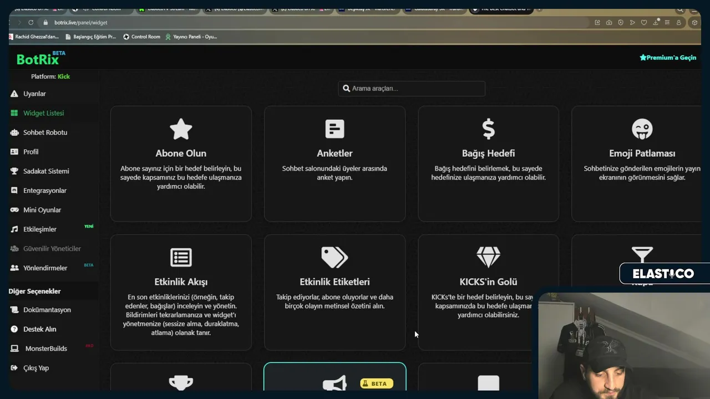The image size is (710, 399).
Task: Open Mini Oyunlar gamepad icon
Action: click(14, 210)
